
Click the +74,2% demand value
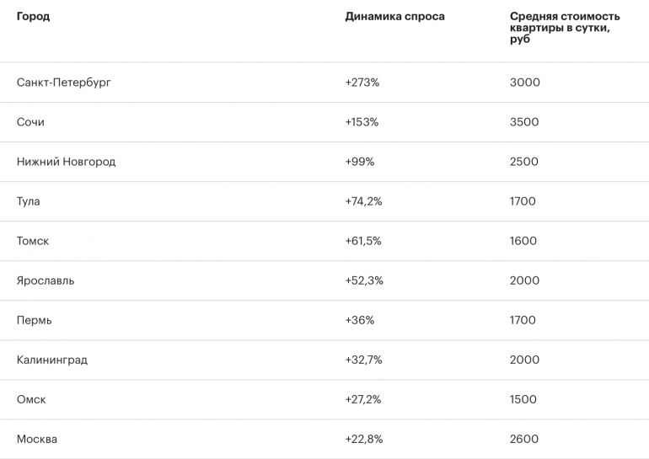(364, 201)
